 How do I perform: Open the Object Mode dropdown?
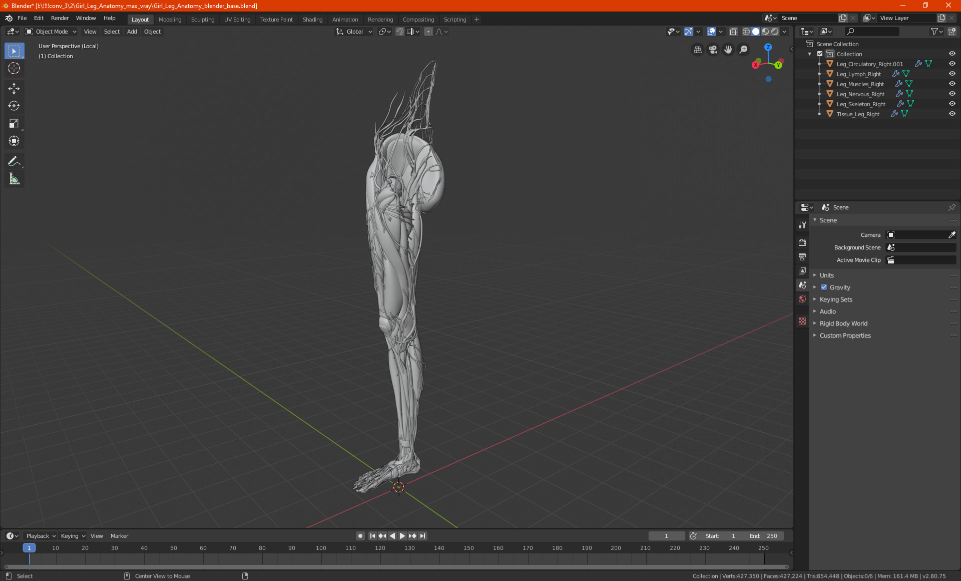click(51, 32)
